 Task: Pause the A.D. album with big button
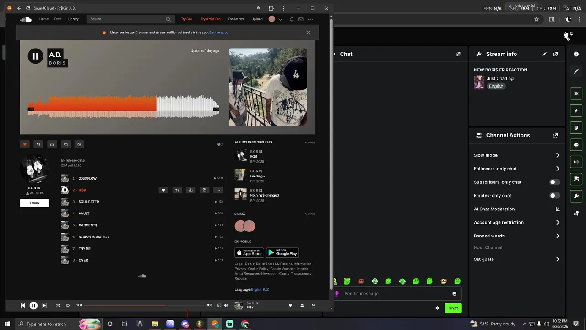click(x=35, y=56)
